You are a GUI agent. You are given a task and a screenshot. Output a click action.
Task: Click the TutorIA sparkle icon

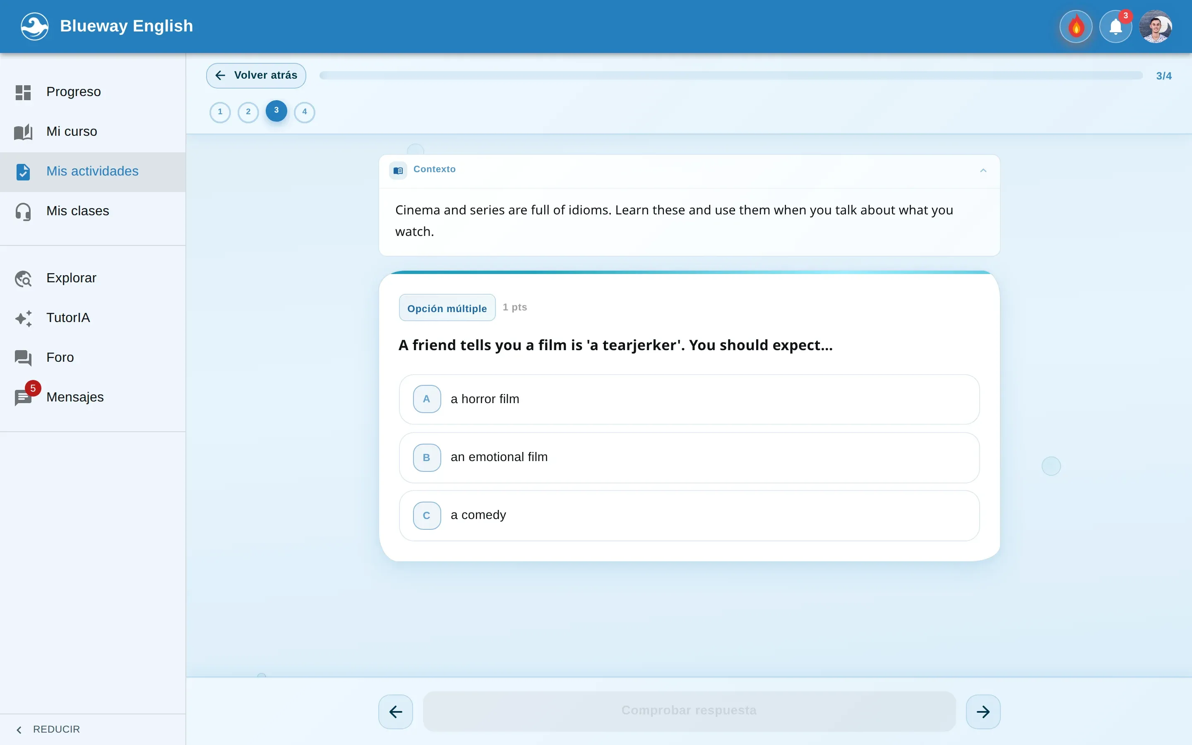23,318
